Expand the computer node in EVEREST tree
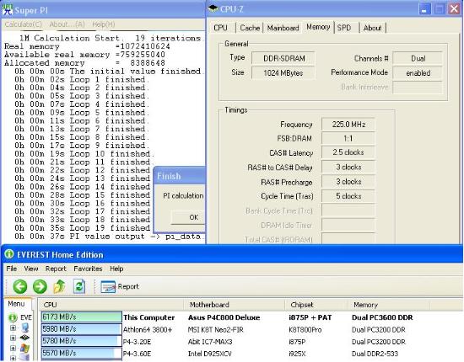This screenshot has width=464, height=362. click(13, 328)
